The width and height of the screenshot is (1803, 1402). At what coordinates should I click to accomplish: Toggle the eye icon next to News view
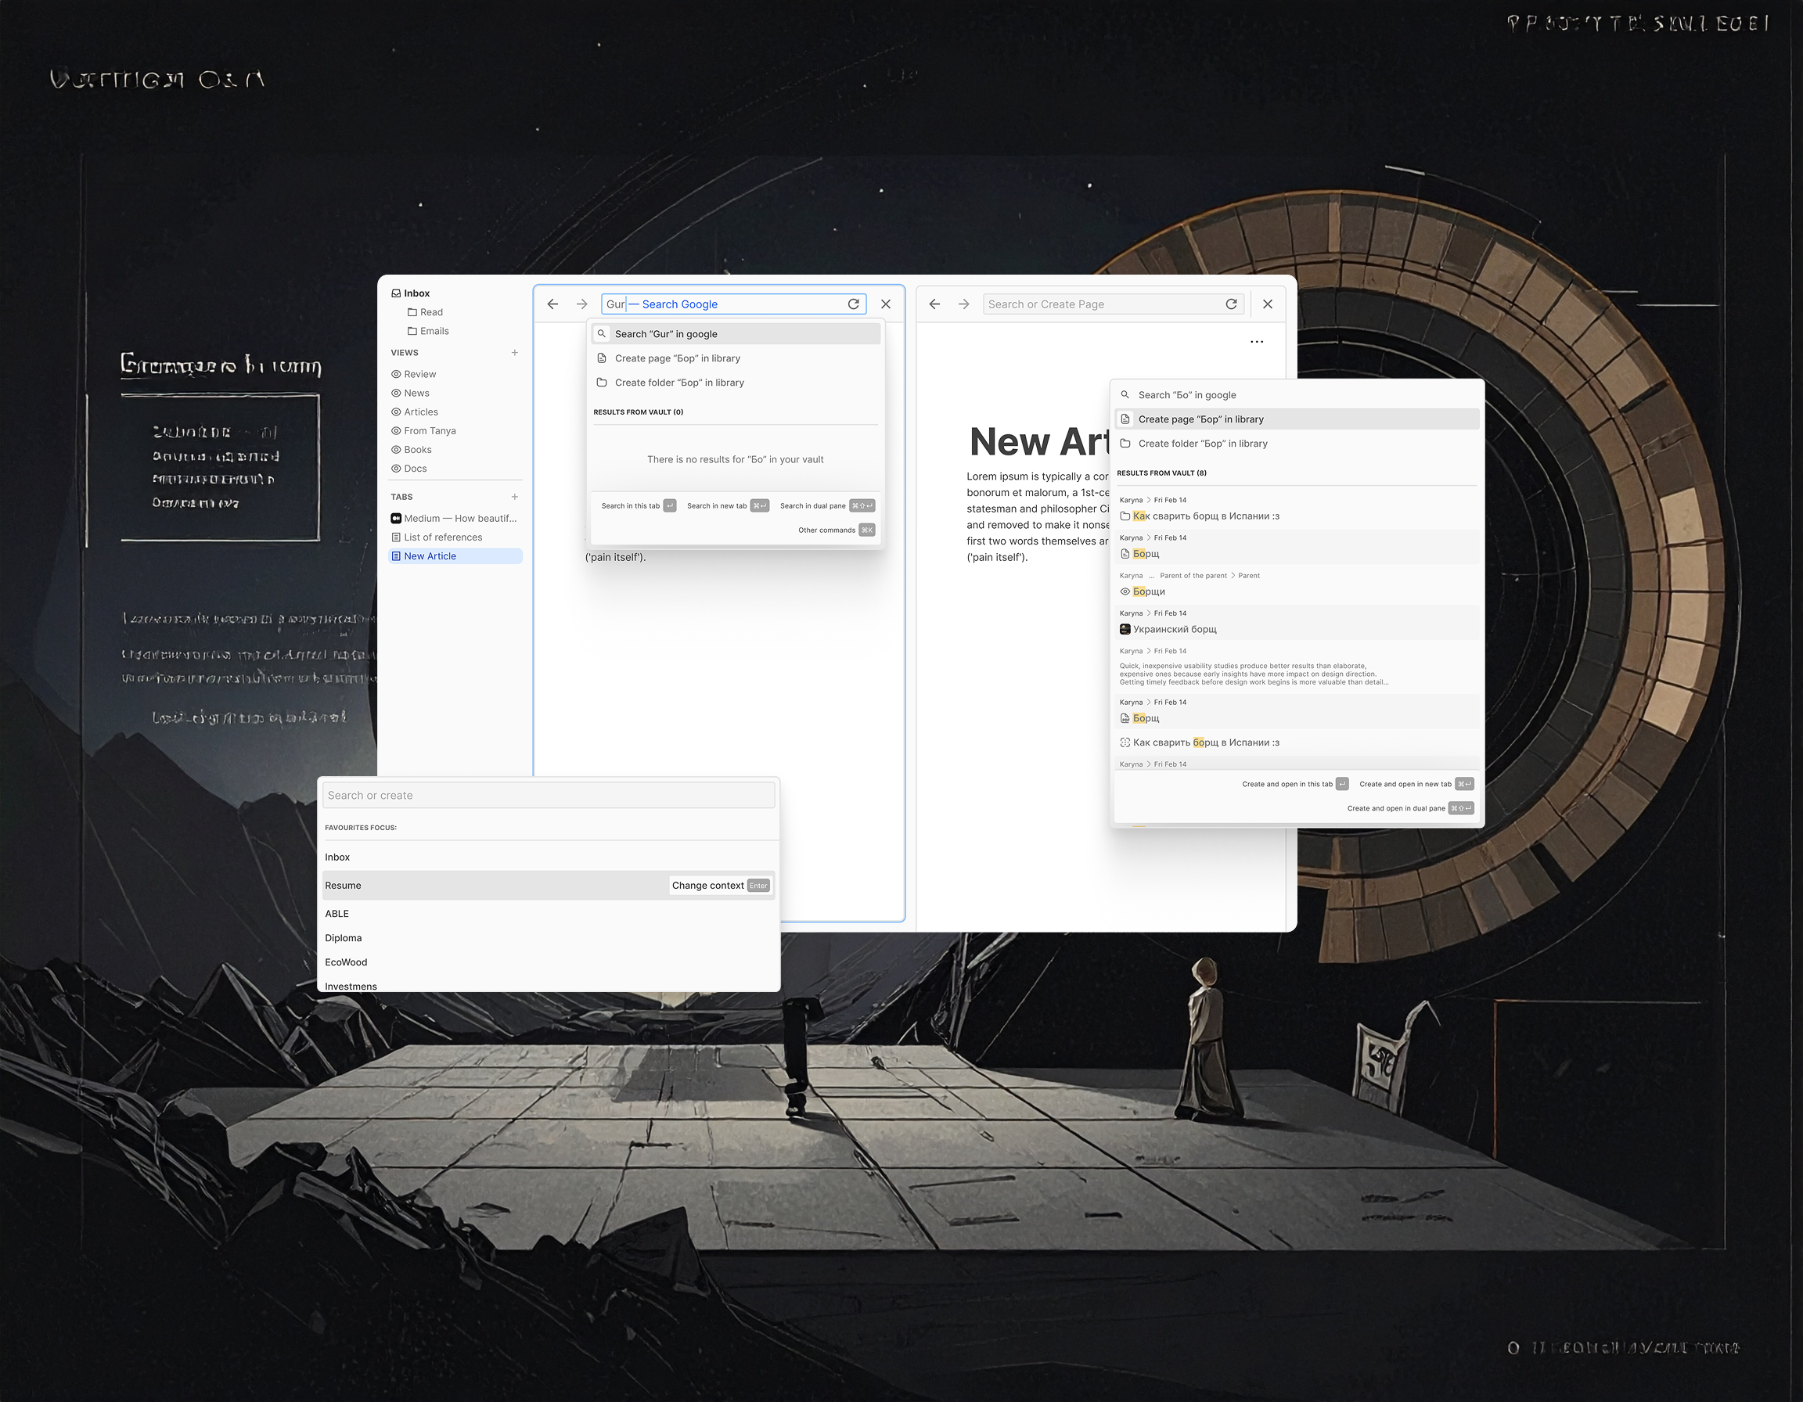pos(397,393)
